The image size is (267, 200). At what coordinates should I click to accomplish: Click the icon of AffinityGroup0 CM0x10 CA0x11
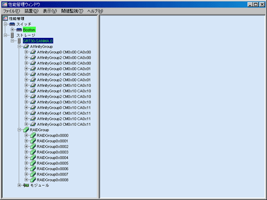tap(33, 108)
